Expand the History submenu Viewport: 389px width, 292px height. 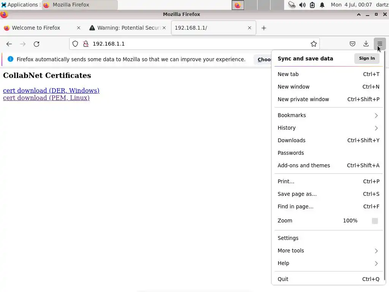click(x=329, y=128)
